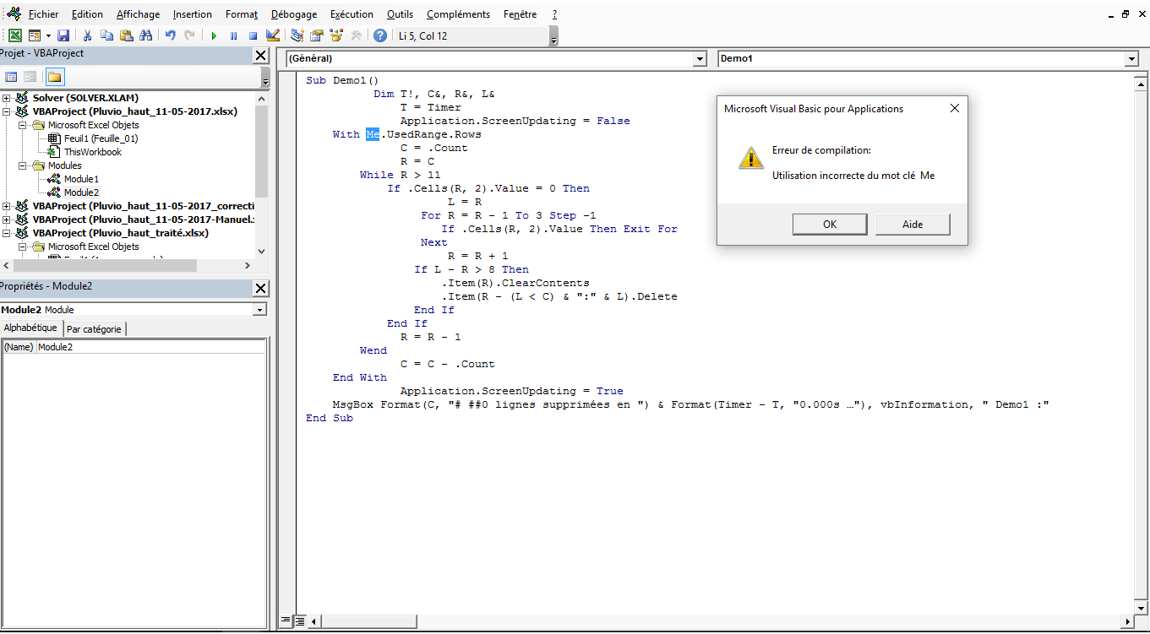Click Aide in compile error dialog
The width and height of the screenshot is (1150, 634).
[x=913, y=224]
